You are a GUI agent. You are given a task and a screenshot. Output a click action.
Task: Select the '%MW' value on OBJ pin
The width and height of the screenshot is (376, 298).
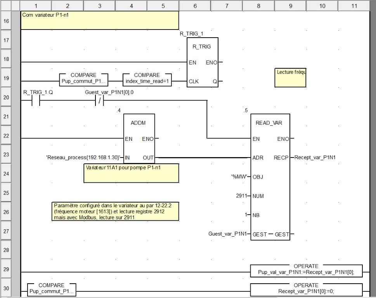239,177
